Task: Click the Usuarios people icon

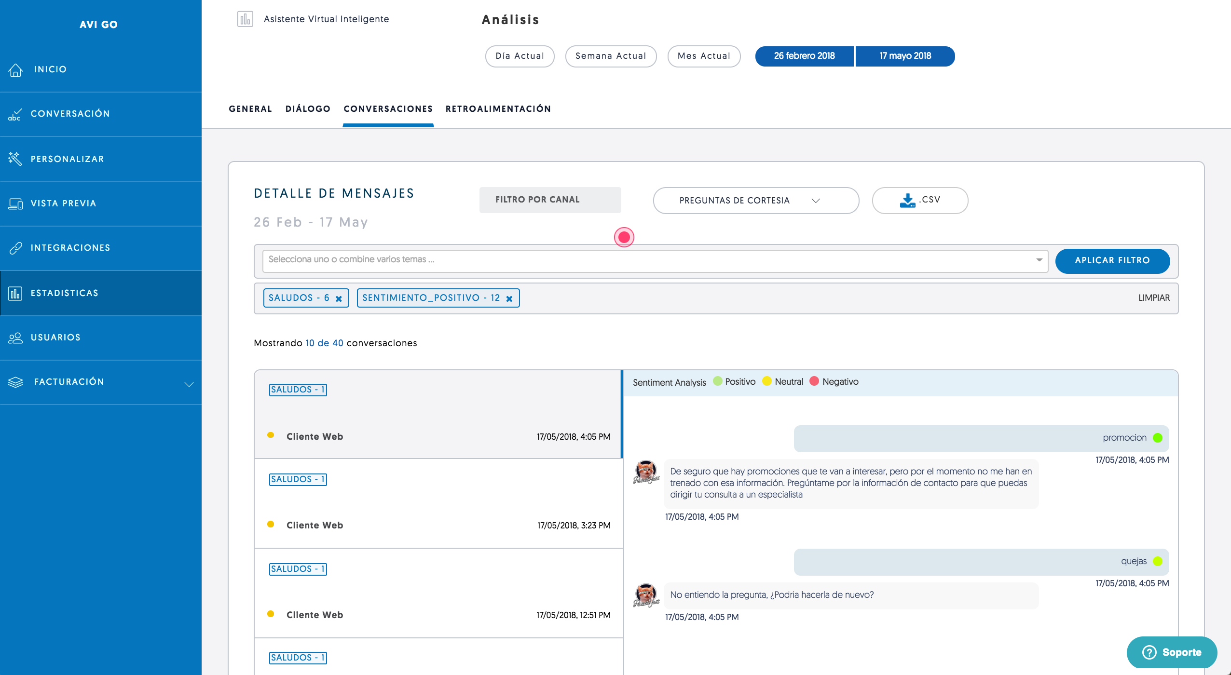Action: tap(15, 337)
